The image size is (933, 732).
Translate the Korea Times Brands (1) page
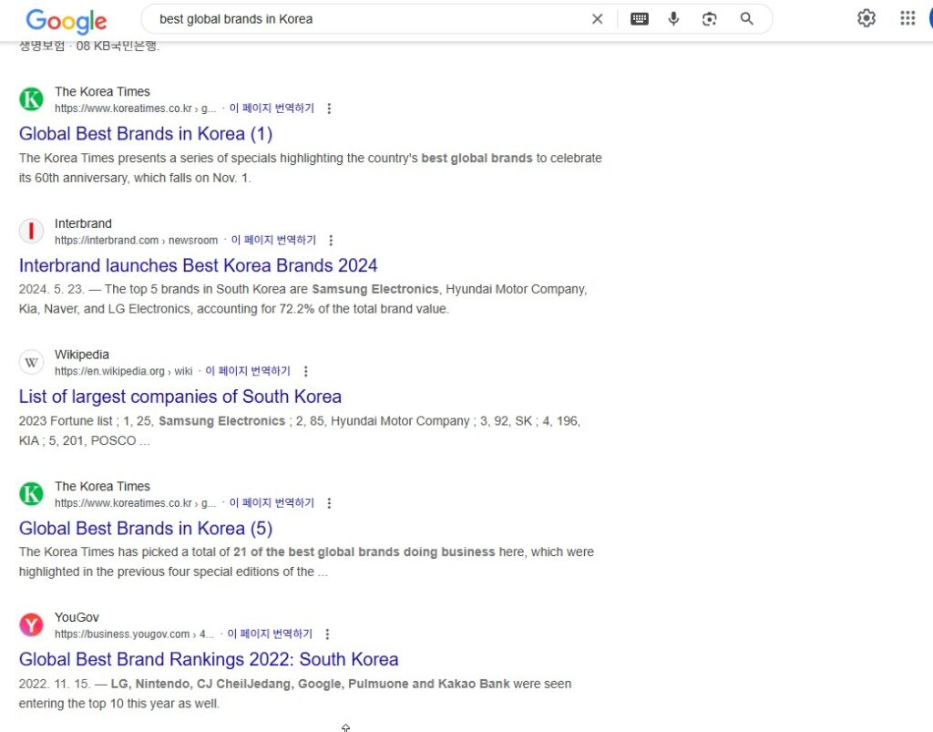click(x=272, y=108)
